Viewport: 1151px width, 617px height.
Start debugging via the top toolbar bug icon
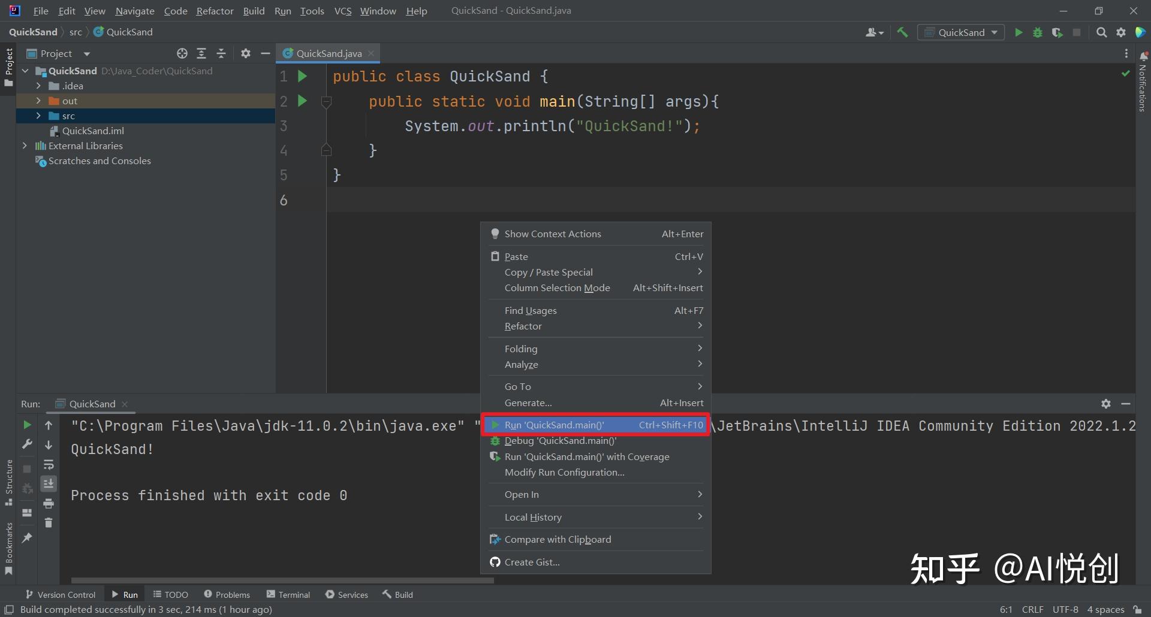coord(1038,32)
